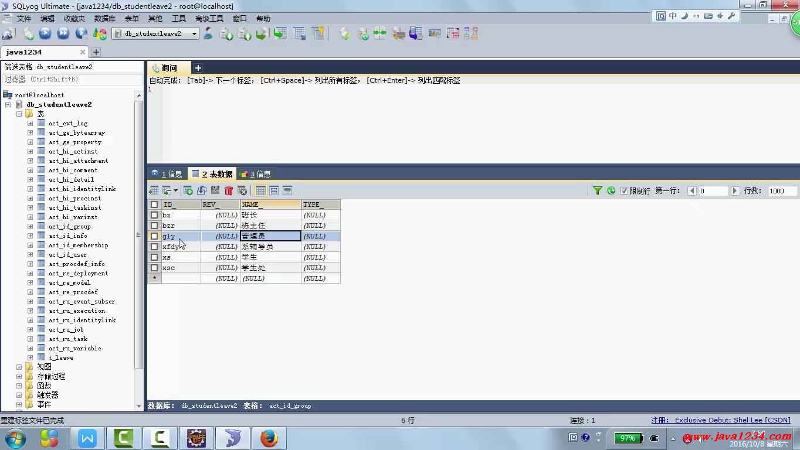Click the Windows Start button
The width and height of the screenshot is (800, 450).
(x=16, y=438)
